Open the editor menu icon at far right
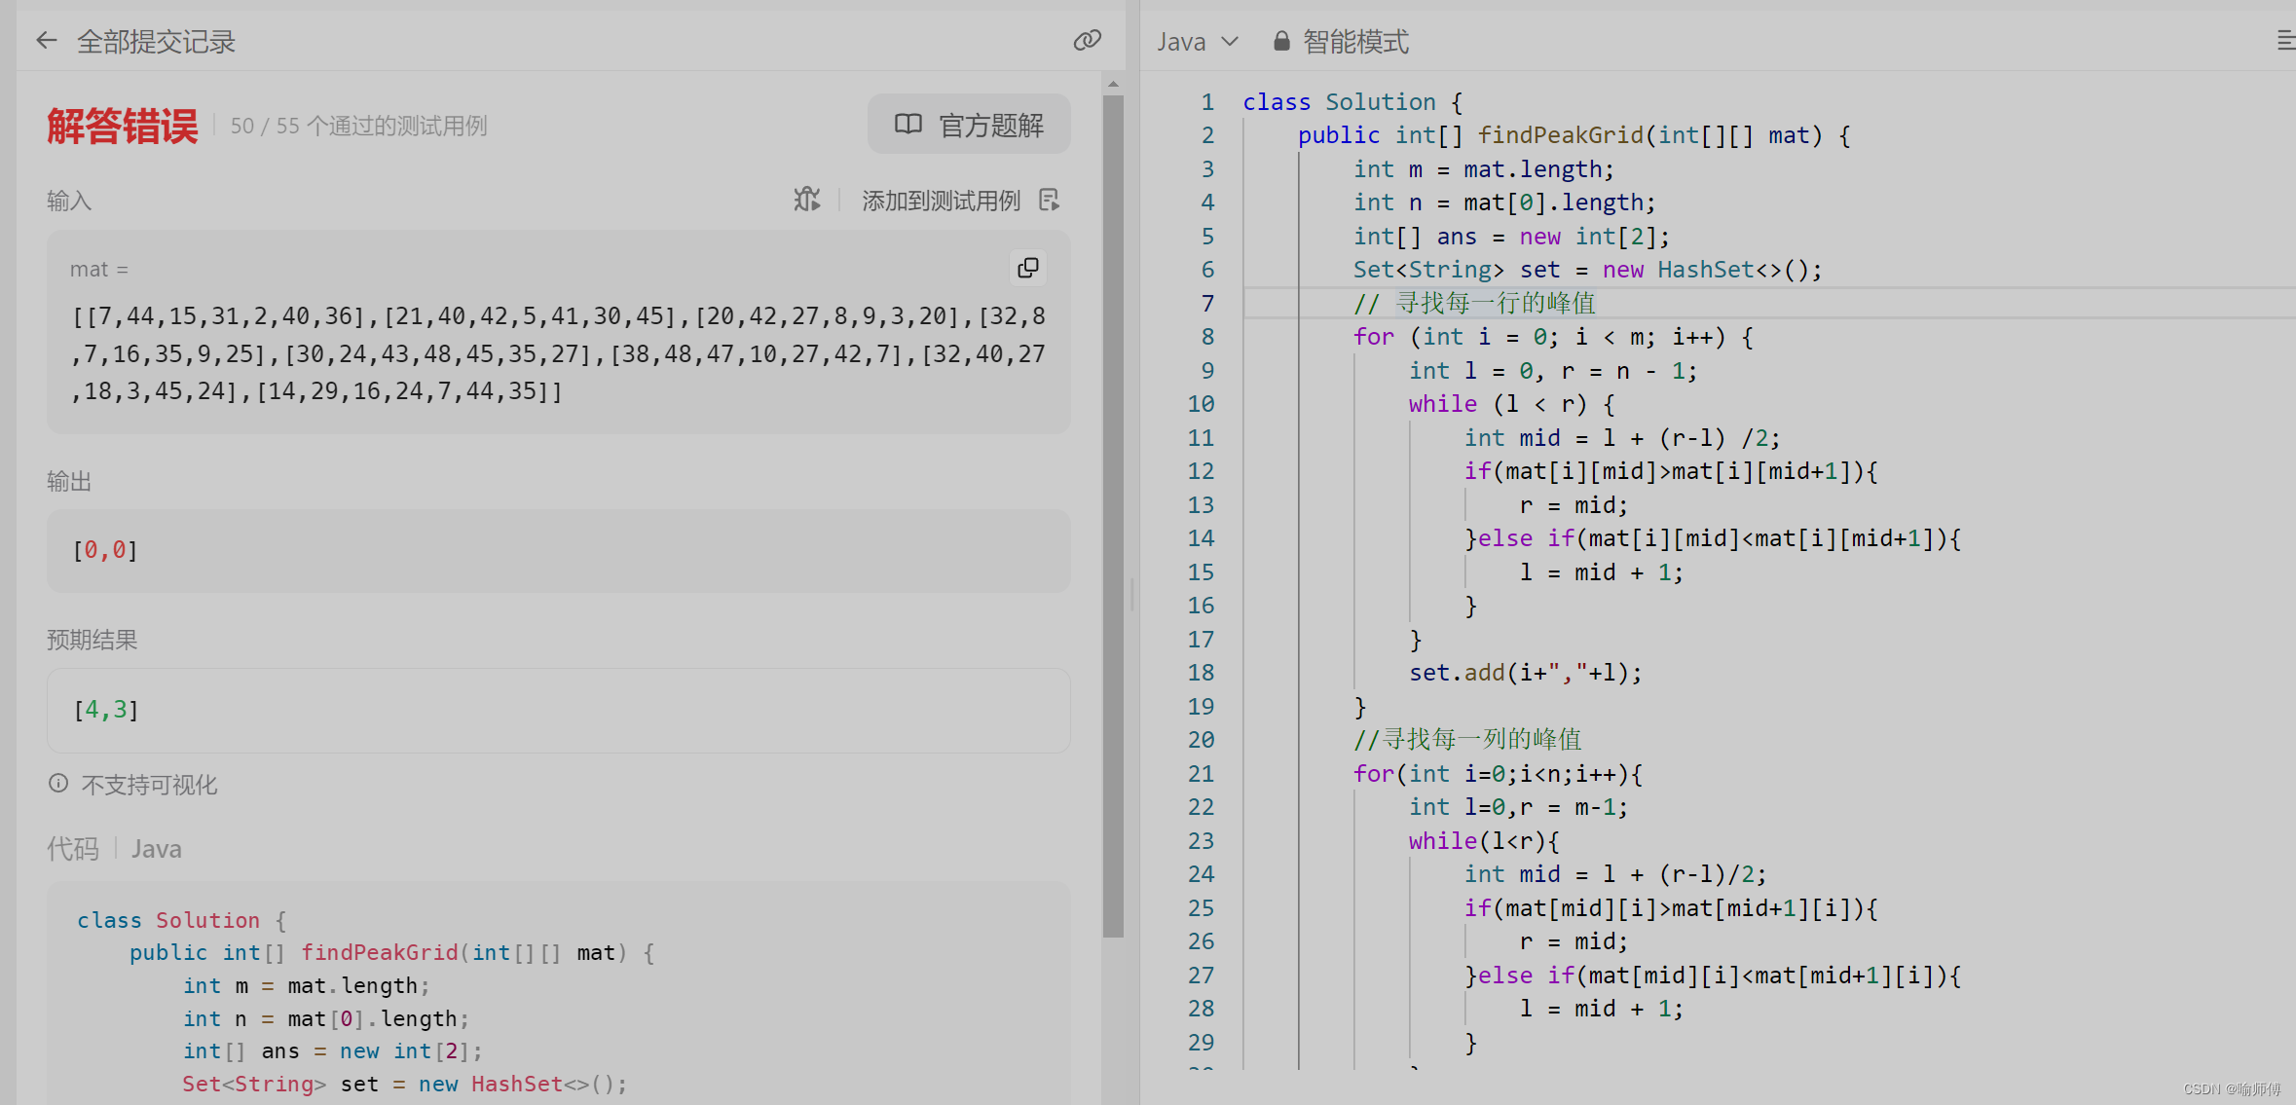Viewport: 2296px width, 1105px height. 2284,40
